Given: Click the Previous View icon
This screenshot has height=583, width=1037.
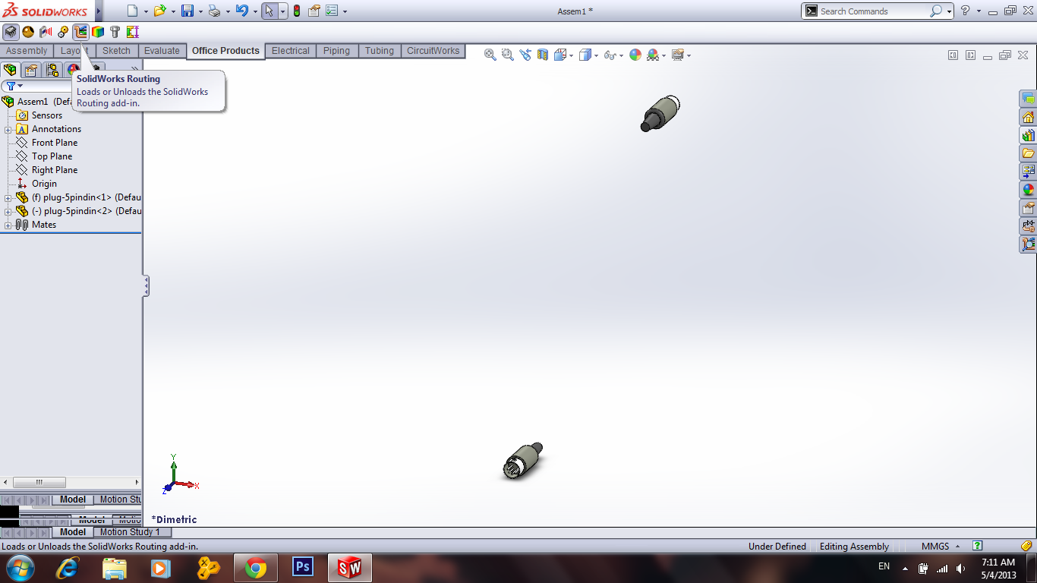Looking at the screenshot, I should [x=525, y=55].
